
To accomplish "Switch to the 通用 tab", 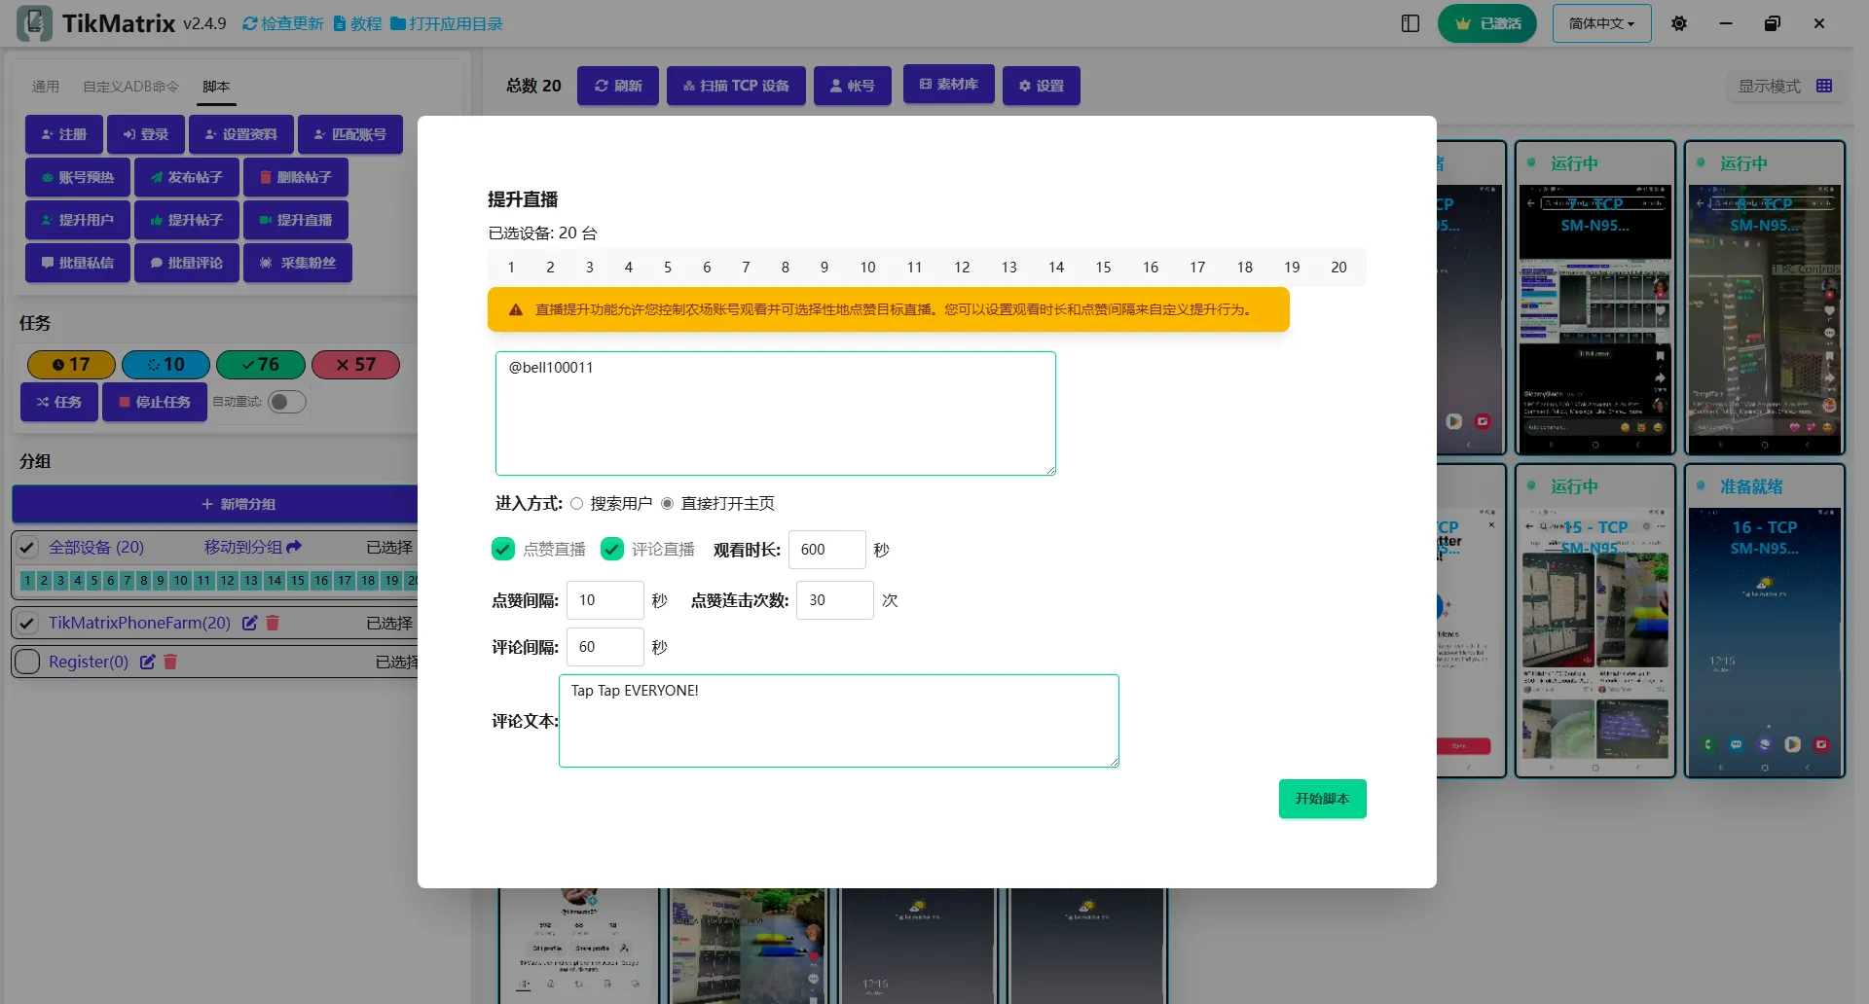I will tap(45, 87).
